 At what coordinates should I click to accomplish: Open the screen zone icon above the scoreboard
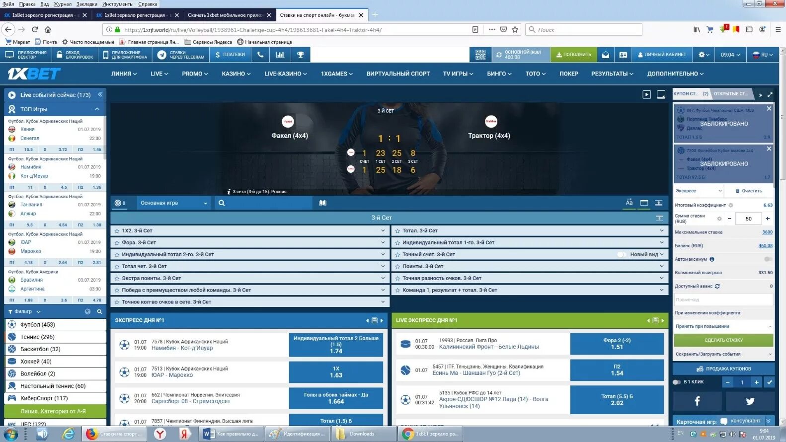661,94
